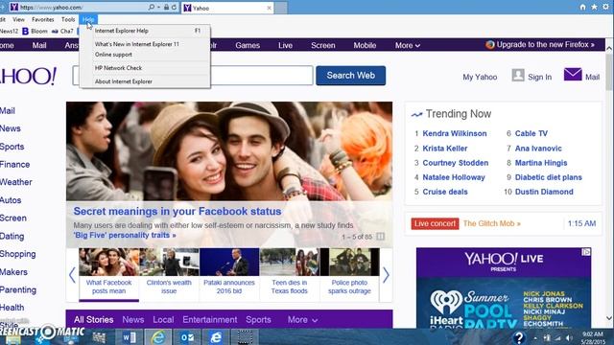Click in the Yahoo search input field
Viewport: 614px width, 345px height.
pos(193,76)
